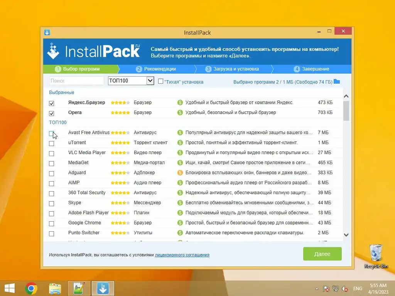The width and height of the screenshot is (395, 296).
Task: Click the green license icon for AIMP
Action: (x=180, y=183)
